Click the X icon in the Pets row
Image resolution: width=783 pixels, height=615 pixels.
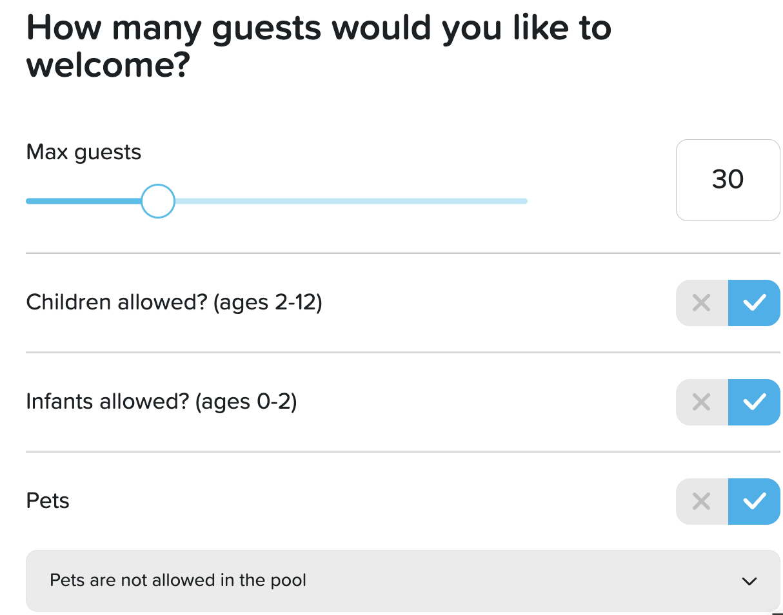click(x=701, y=501)
